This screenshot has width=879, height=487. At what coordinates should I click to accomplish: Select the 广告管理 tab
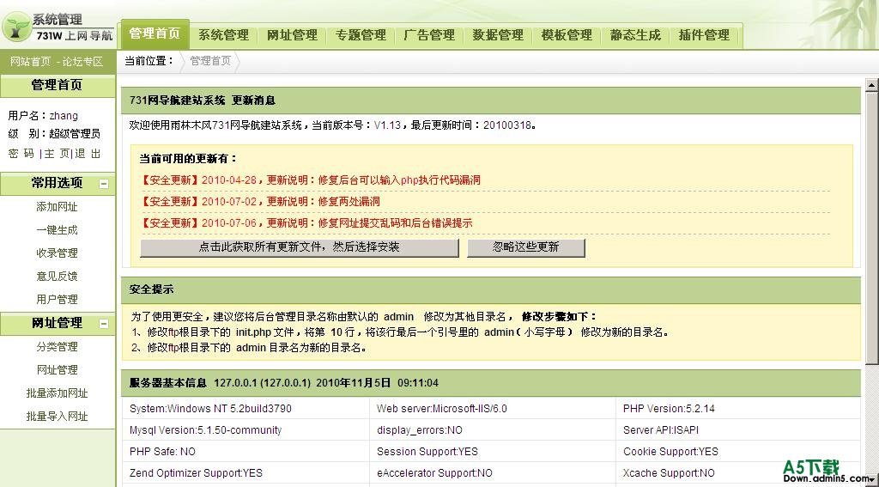[x=429, y=35]
